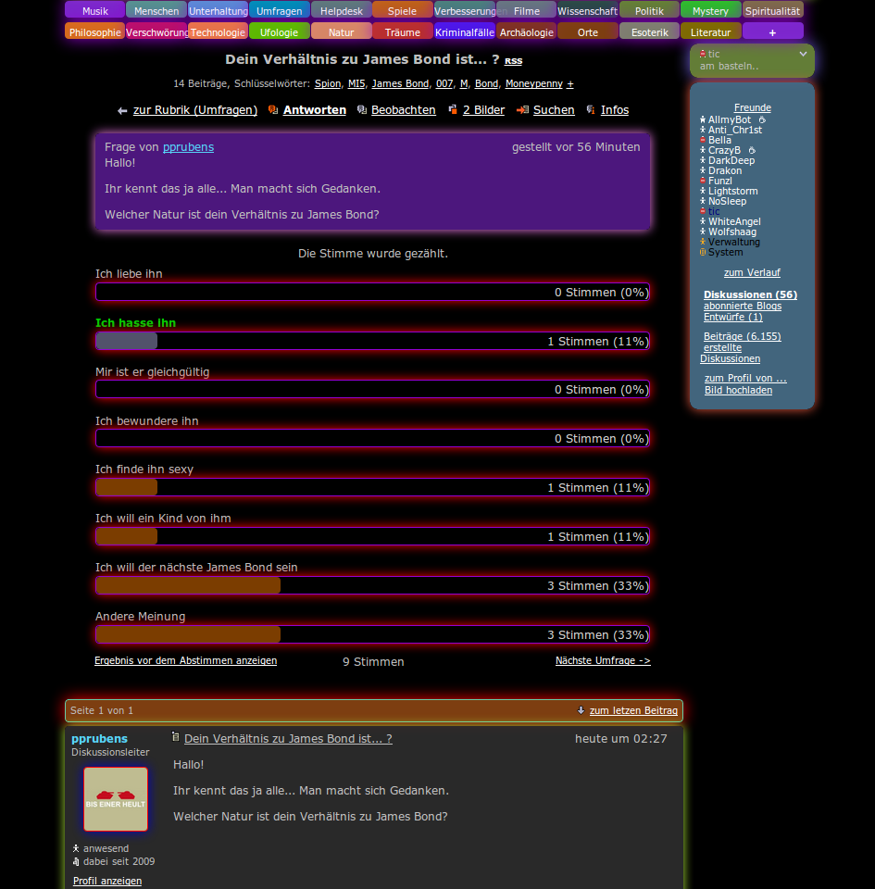Click the Infos icon
This screenshot has height=889, width=875.
click(x=591, y=110)
